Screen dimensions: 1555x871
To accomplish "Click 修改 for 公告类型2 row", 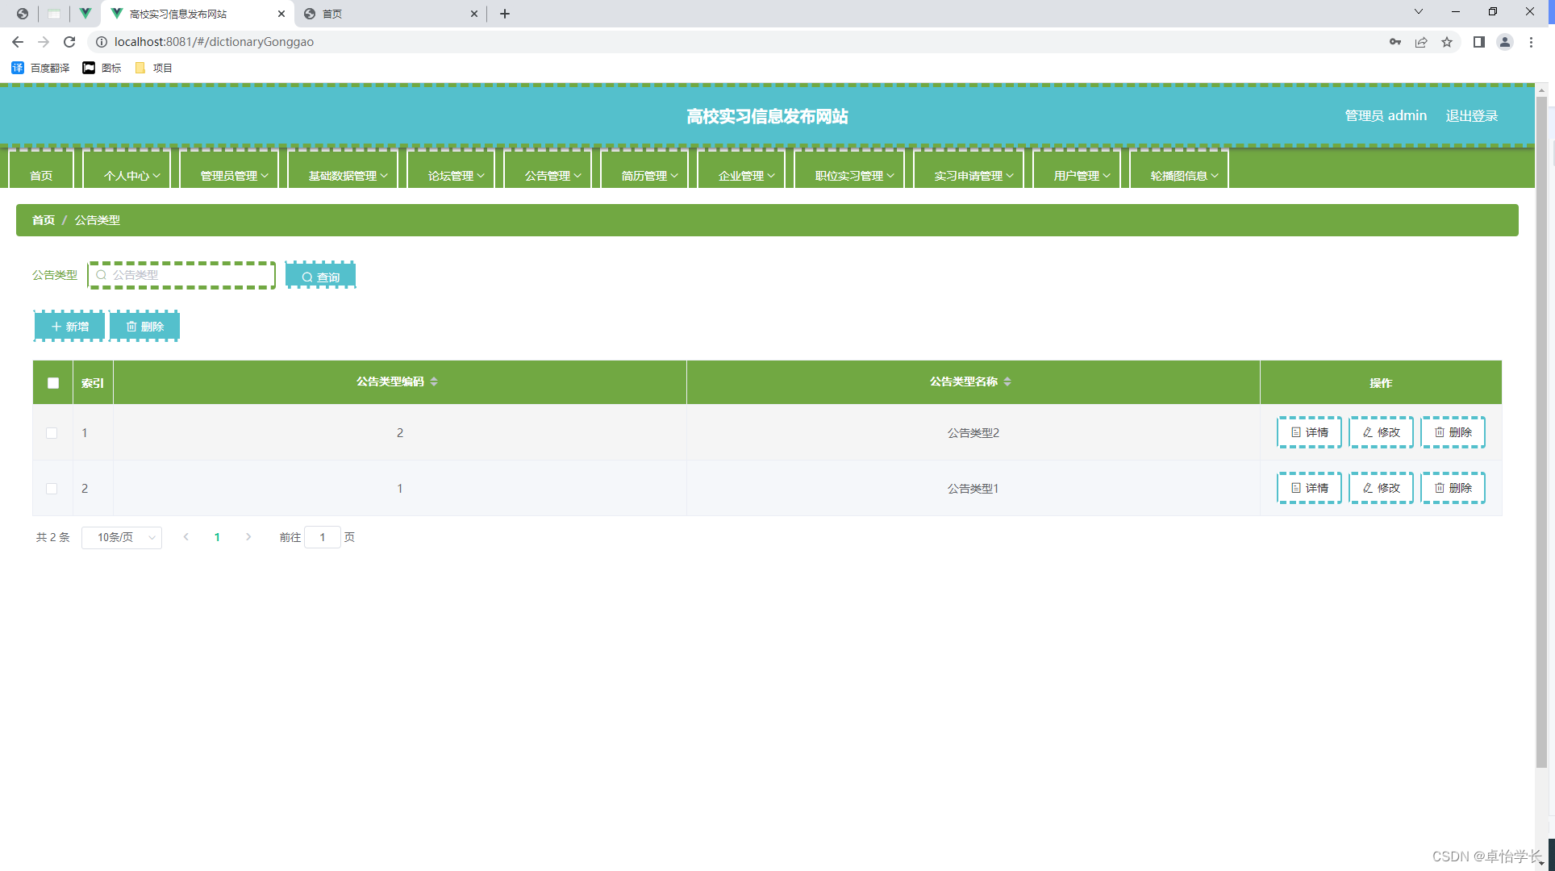I will (x=1381, y=432).
